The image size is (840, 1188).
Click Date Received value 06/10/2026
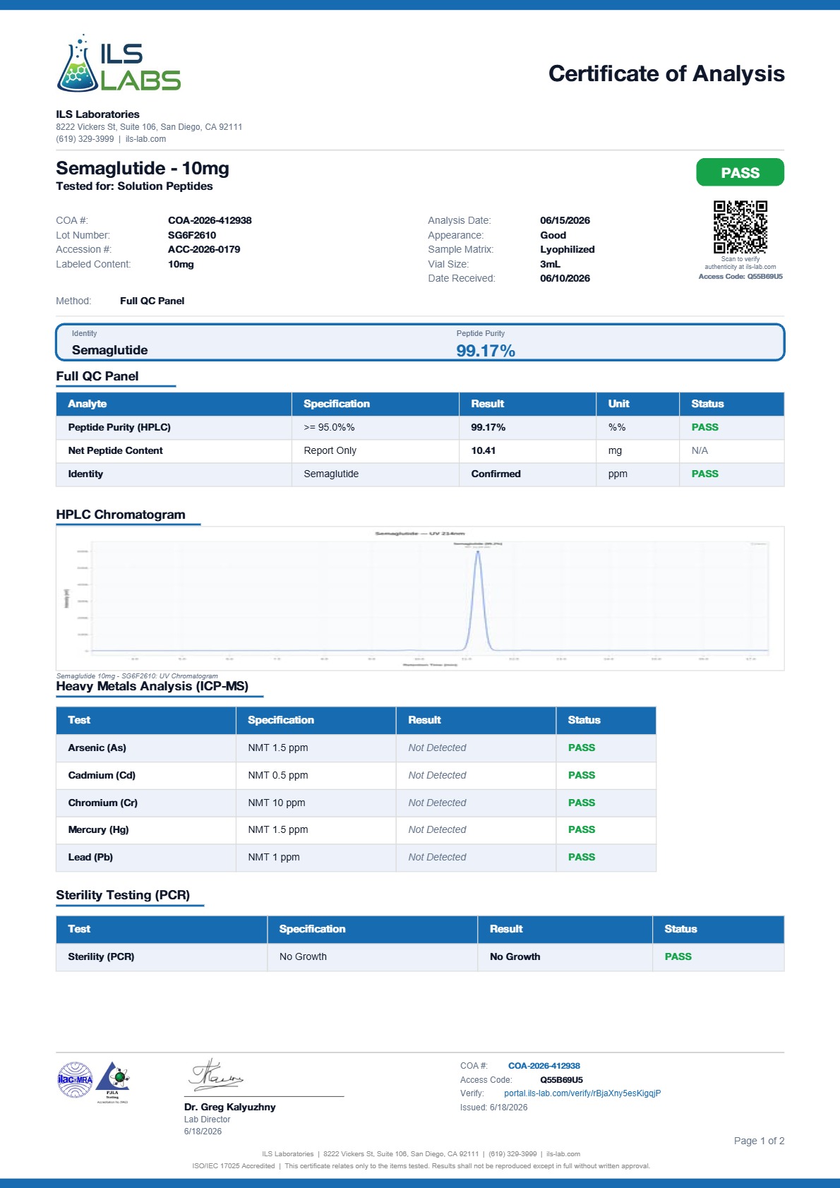pos(565,278)
